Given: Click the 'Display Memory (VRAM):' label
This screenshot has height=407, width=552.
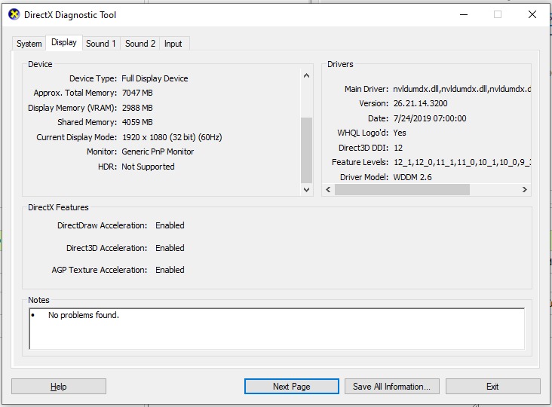Looking at the screenshot, I should 72,108.
